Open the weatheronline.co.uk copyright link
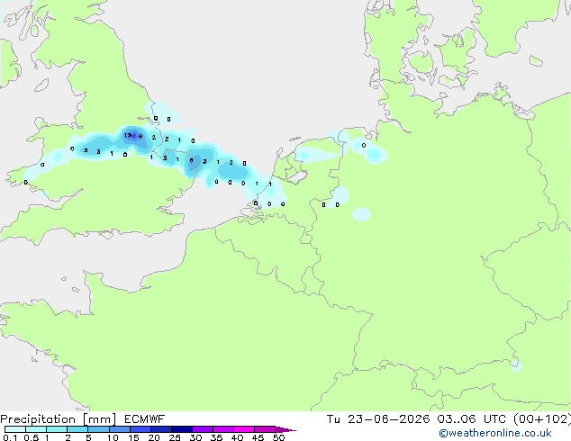The width and height of the screenshot is (571, 441). [x=495, y=433]
